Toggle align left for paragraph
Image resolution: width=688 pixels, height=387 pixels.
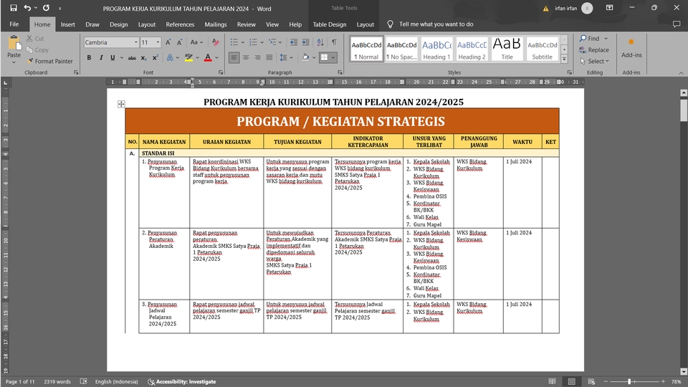(x=234, y=57)
